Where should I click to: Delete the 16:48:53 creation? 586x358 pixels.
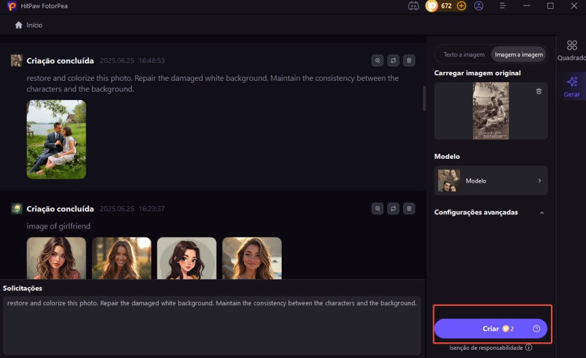[409, 60]
